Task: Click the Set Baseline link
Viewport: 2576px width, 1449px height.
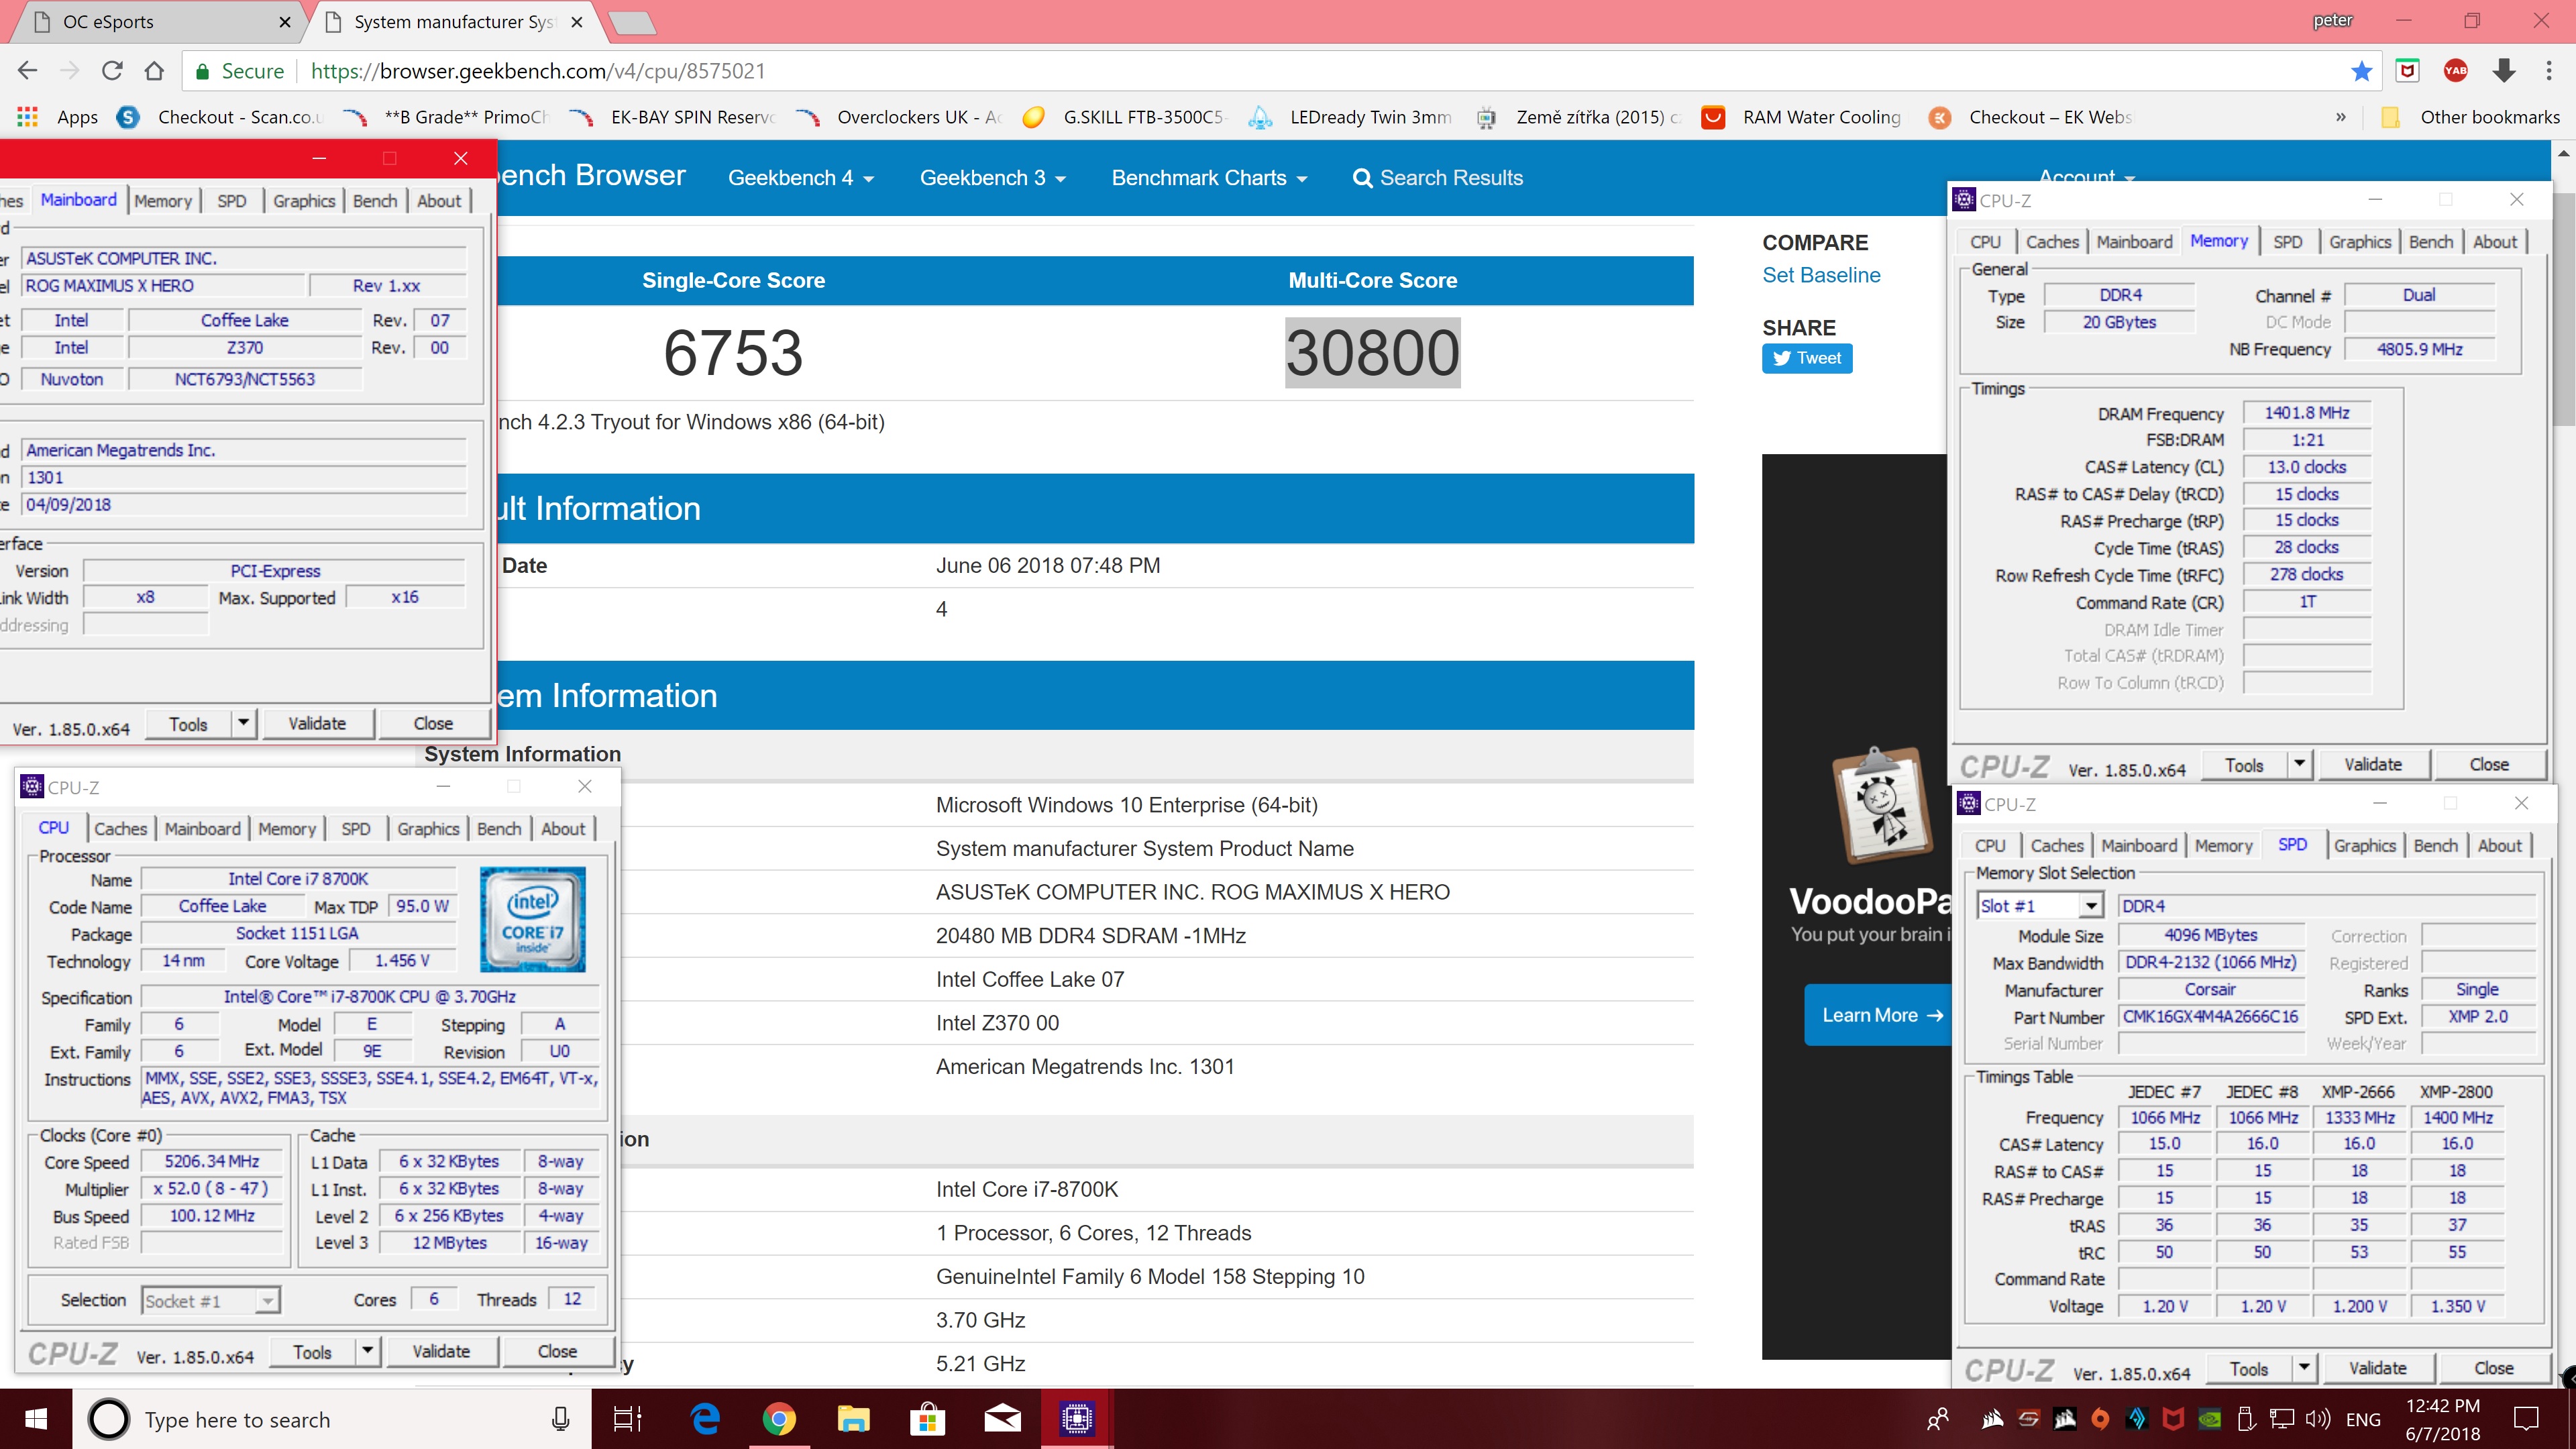Action: coord(1821,275)
